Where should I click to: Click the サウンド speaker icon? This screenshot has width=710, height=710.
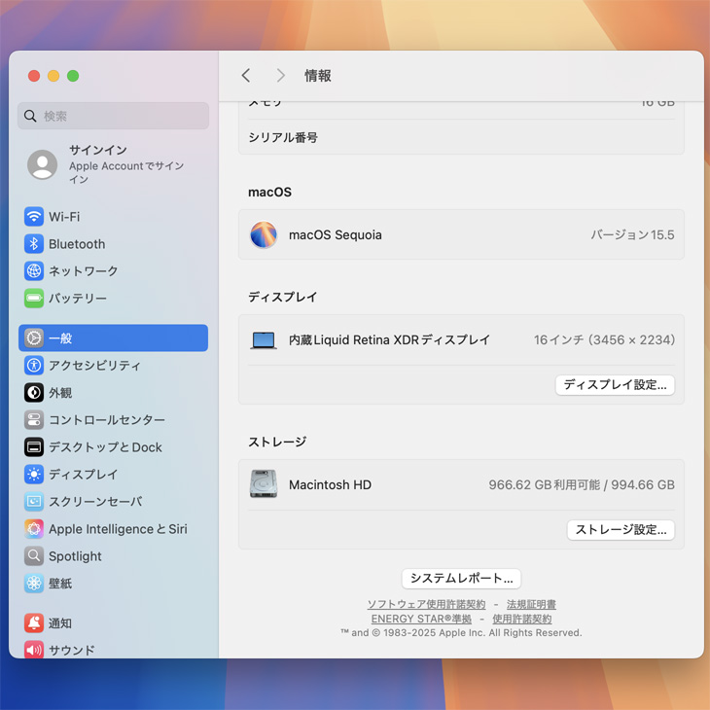tap(34, 650)
